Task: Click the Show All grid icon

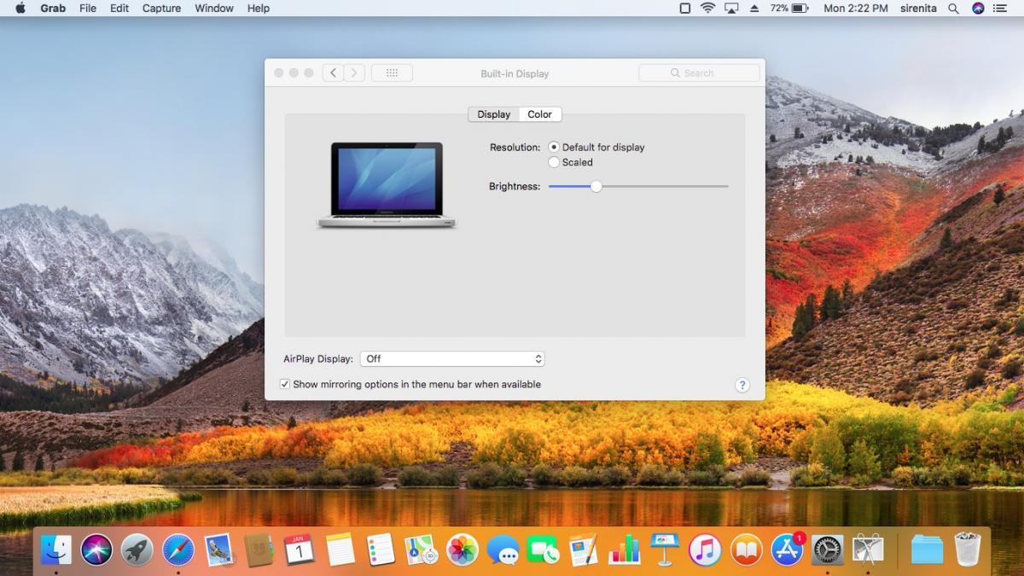Action: pyautogui.click(x=392, y=73)
